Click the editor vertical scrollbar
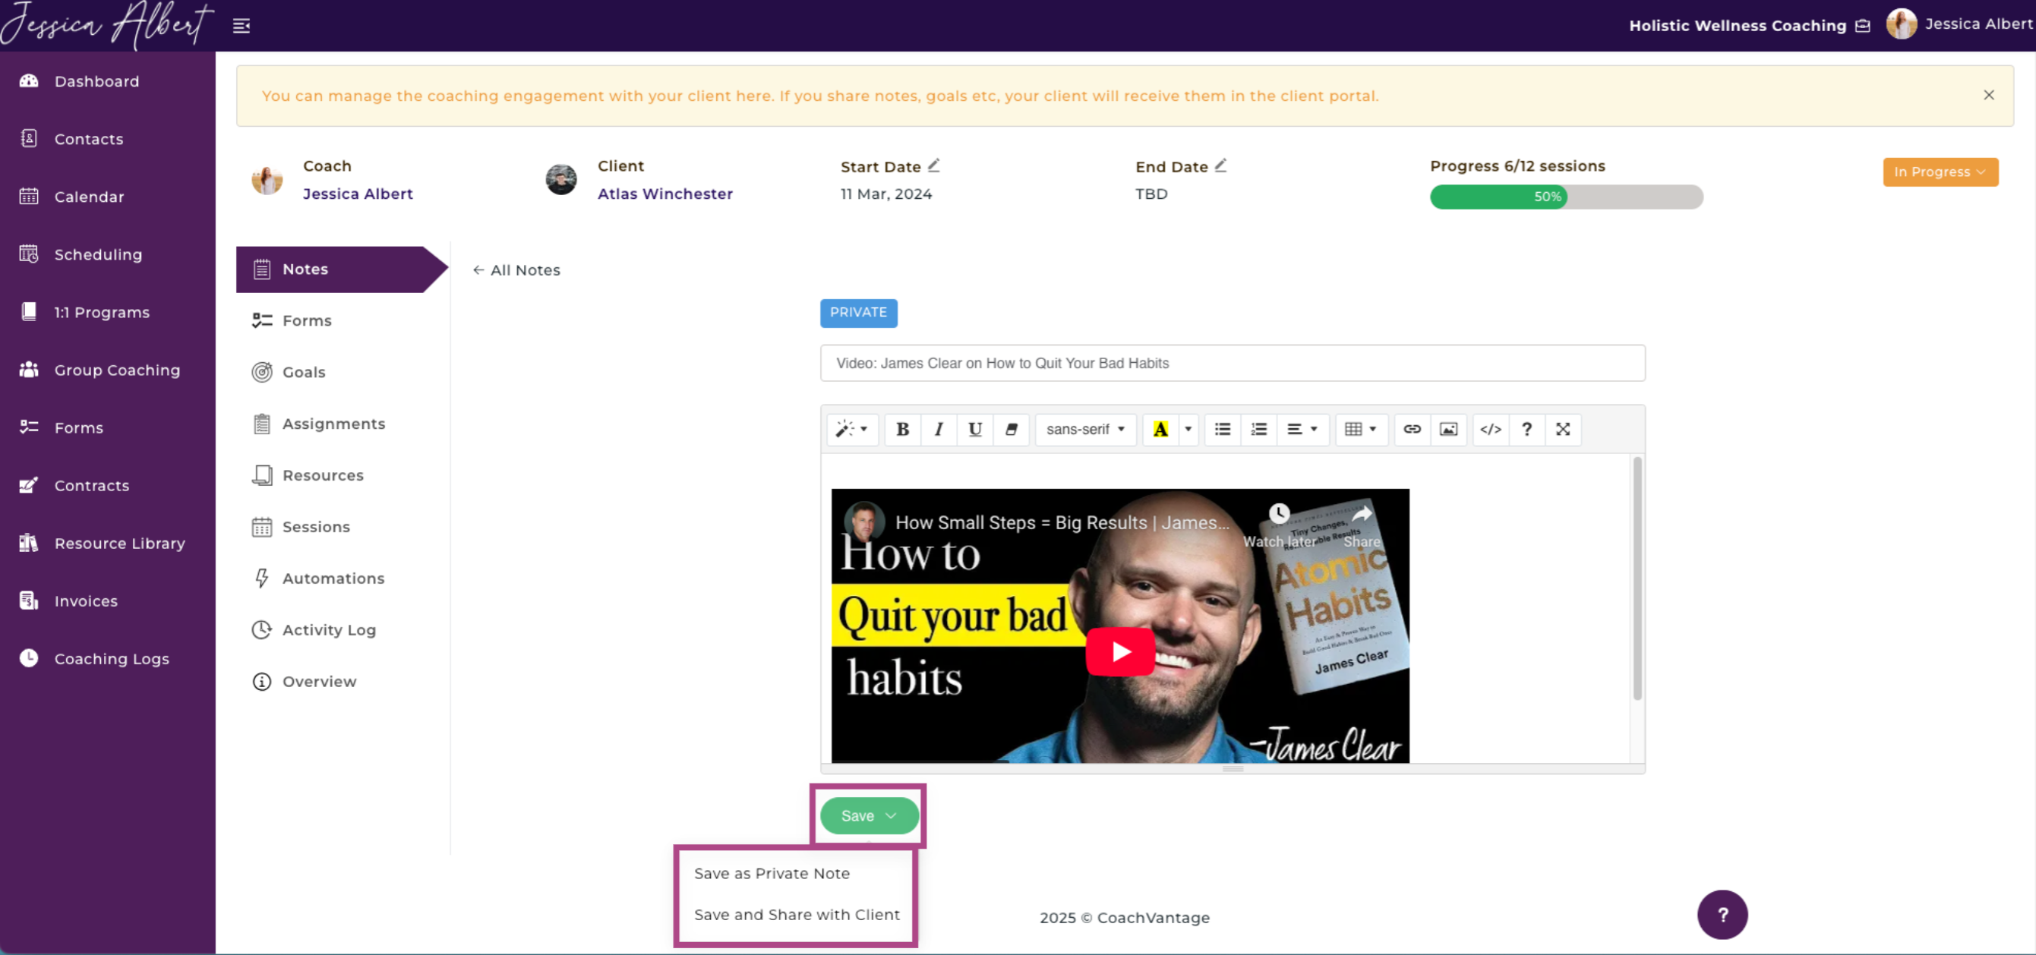Image resolution: width=2036 pixels, height=955 pixels. 1637,578
